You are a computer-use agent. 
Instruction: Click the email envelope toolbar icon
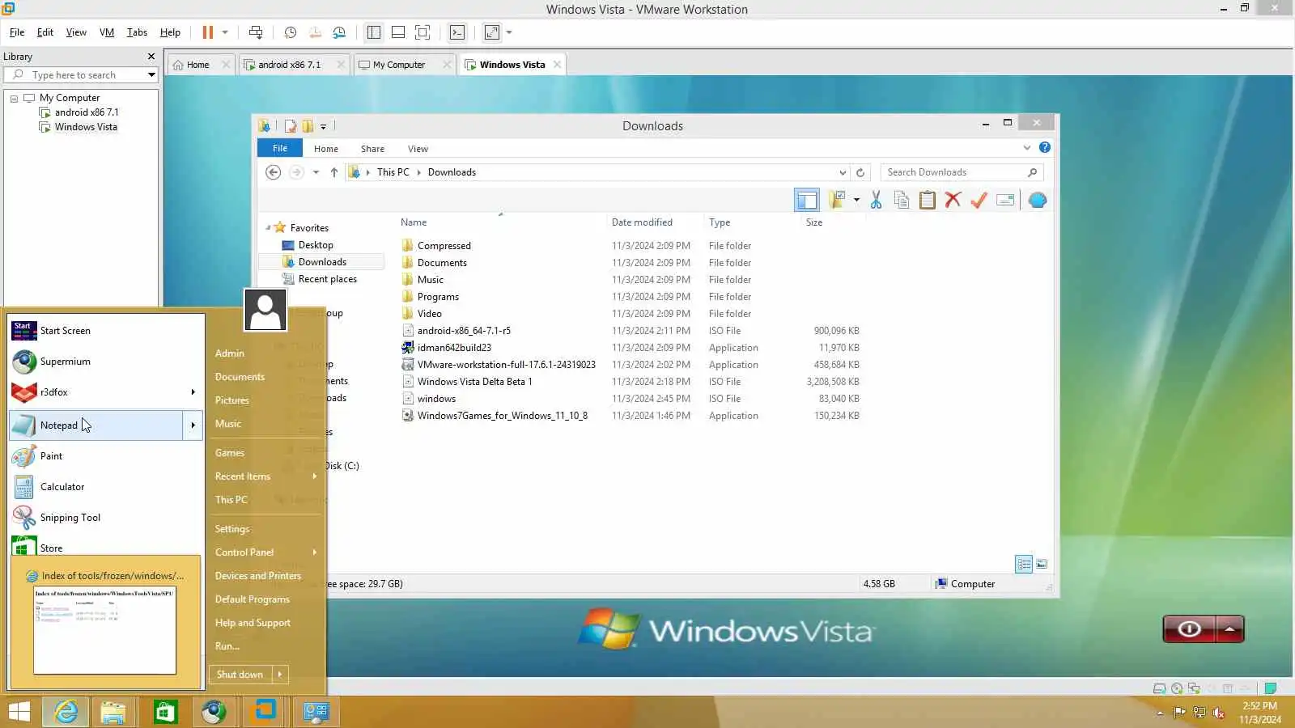[1005, 200]
